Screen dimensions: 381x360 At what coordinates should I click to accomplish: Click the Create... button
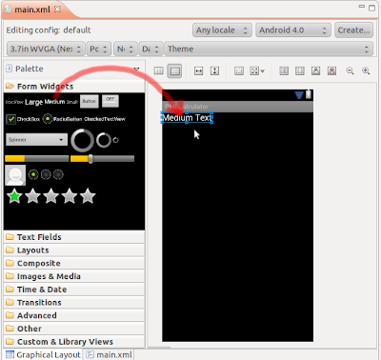click(x=353, y=30)
